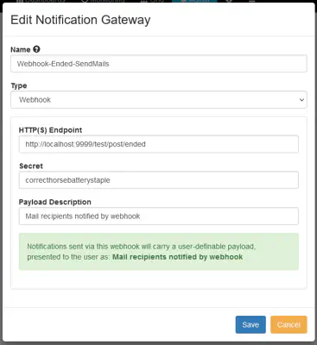Click into the Payload Description input
Viewport: 317px width, 345px height.
(x=159, y=216)
